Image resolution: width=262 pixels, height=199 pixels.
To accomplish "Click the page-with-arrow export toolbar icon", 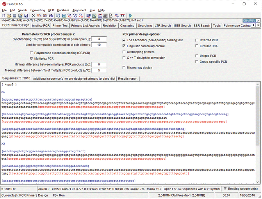I will point(111,16).
